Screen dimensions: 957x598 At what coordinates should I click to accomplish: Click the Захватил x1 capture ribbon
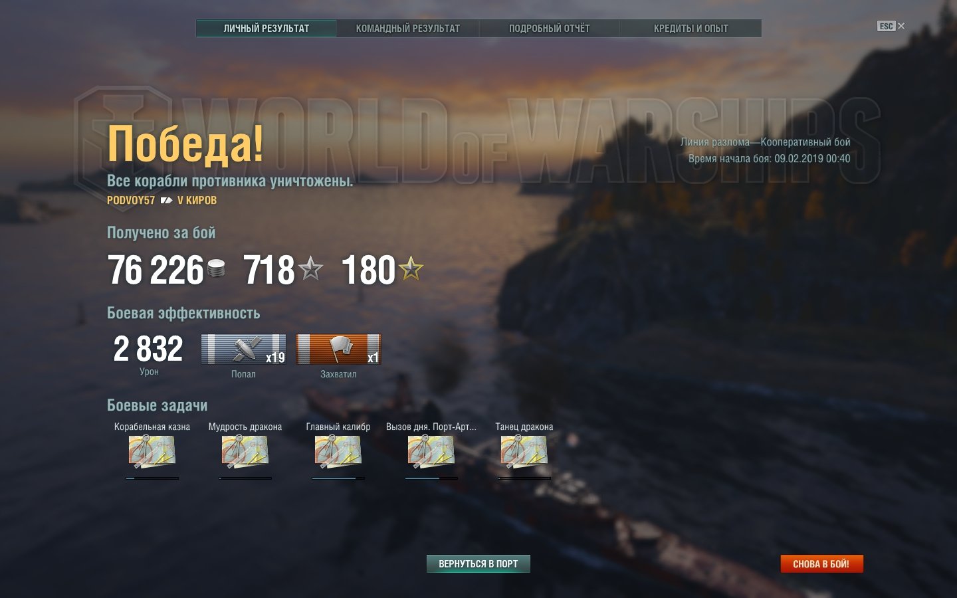(338, 349)
